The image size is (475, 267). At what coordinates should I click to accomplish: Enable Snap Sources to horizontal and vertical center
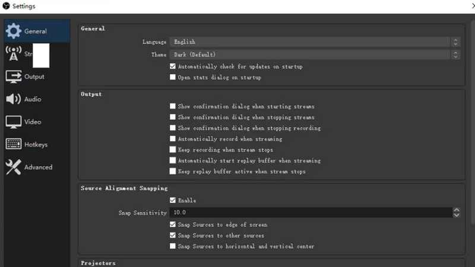click(x=173, y=246)
